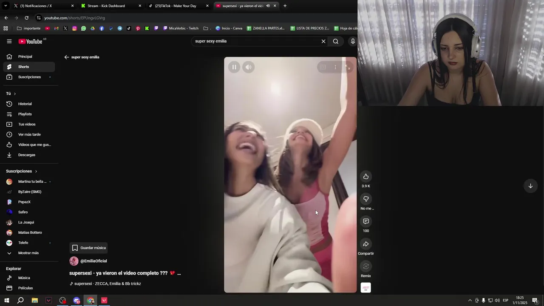The width and height of the screenshot is (544, 306).
Task: Open Safiro channel
Action: 29,212
